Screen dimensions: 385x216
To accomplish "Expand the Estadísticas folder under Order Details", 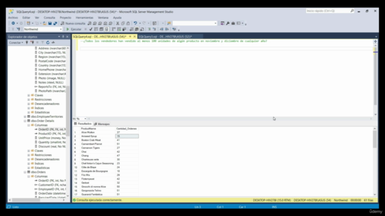I will pos(29,168).
